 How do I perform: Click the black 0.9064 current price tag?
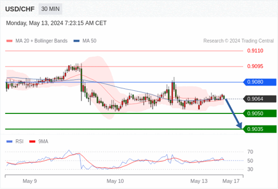point(260,99)
